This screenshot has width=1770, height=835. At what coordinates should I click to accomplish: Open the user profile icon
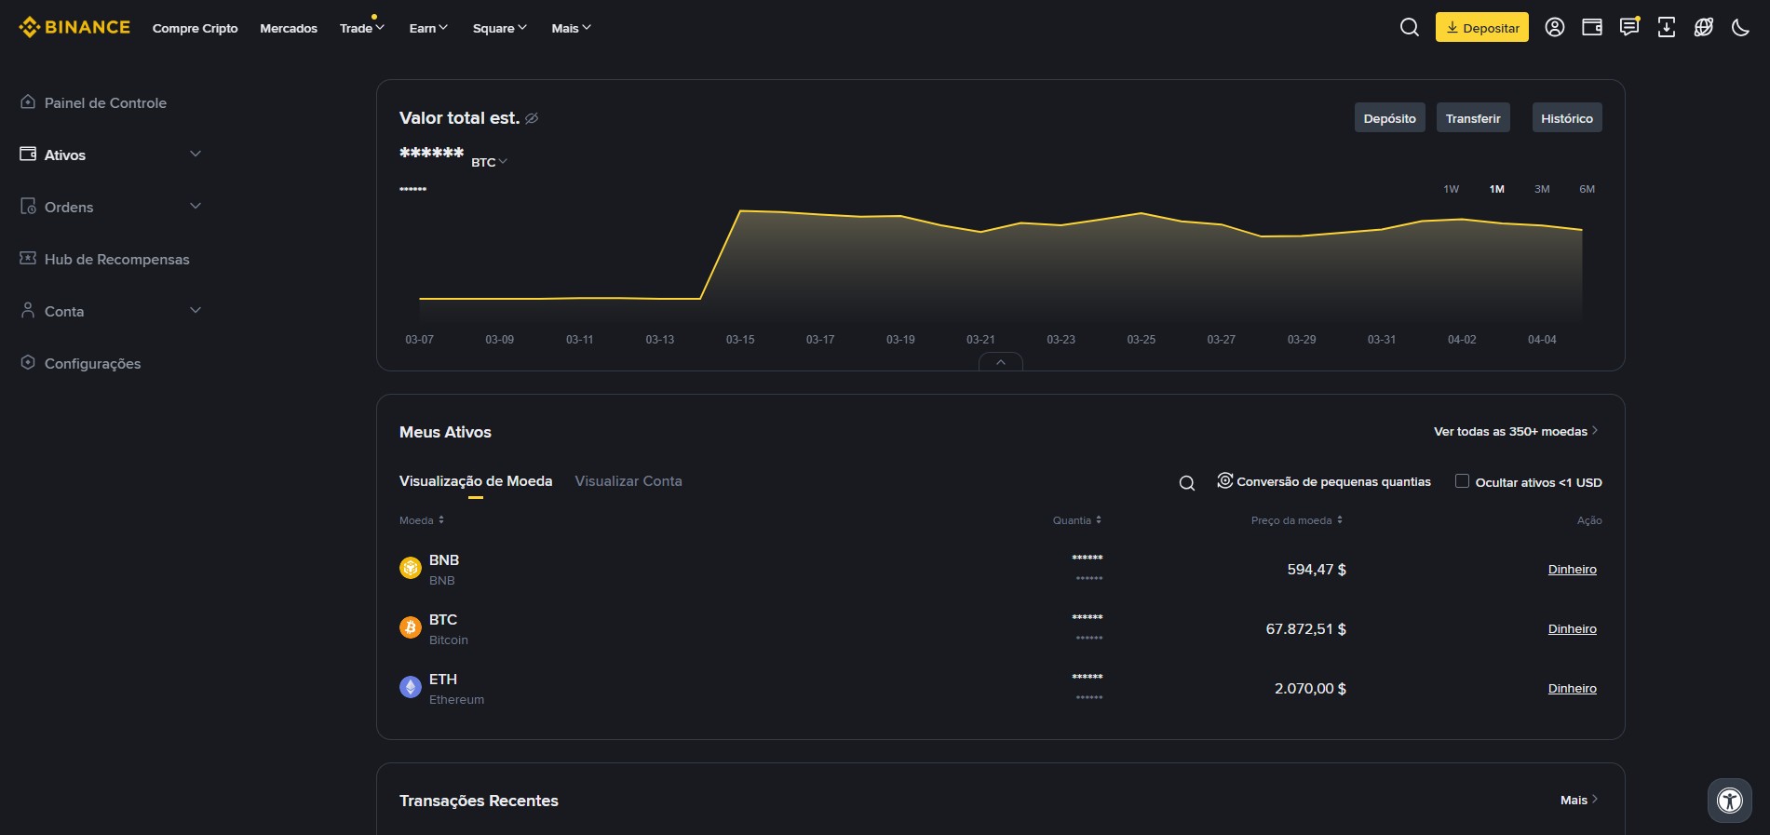1555,27
